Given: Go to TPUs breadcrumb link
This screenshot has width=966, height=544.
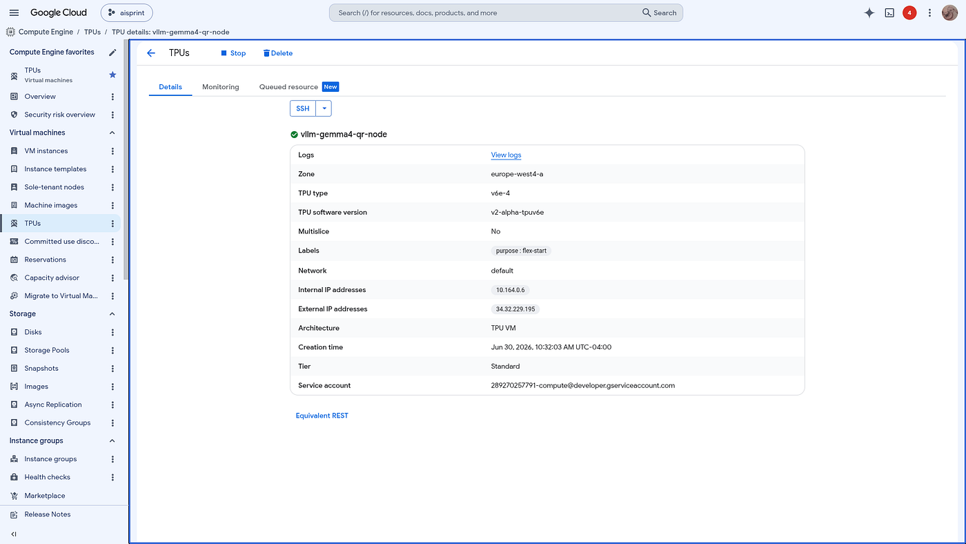Looking at the screenshot, I should (92, 32).
